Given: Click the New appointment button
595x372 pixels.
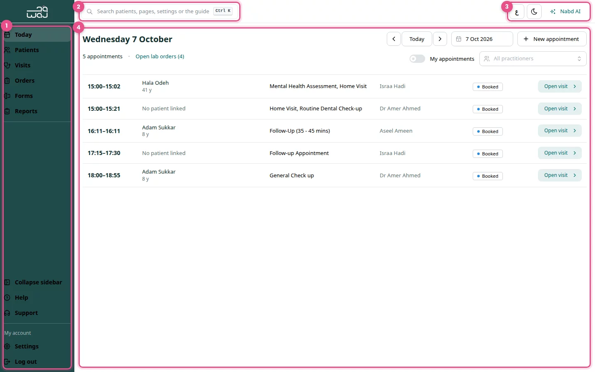Looking at the screenshot, I should pos(552,39).
